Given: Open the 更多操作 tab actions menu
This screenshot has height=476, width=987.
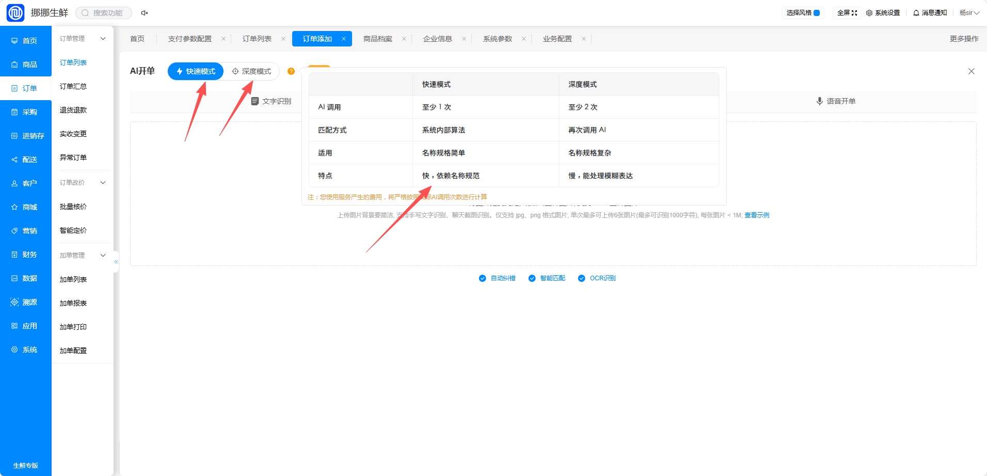Looking at the screenshot, I should tap(964, 39).
